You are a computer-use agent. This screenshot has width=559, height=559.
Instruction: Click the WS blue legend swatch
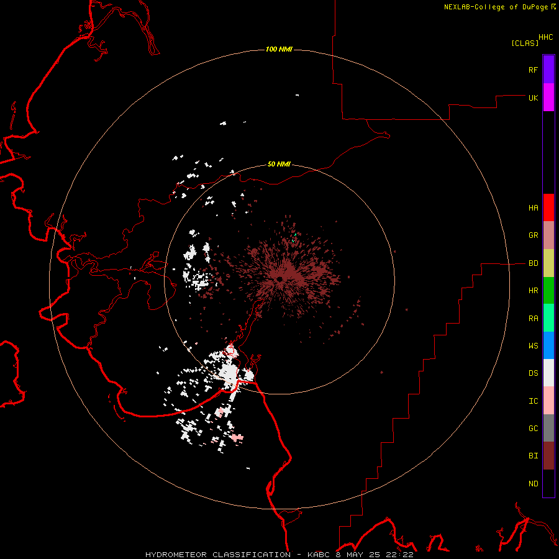[x=548, y=345]
